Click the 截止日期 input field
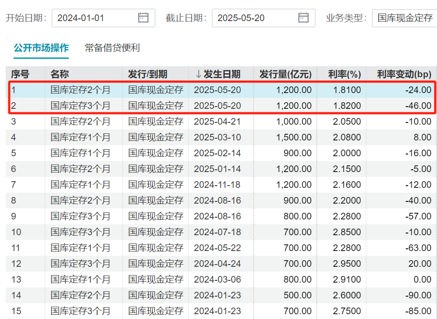This screenshot has height=319, width=437. tap(254, 18)
